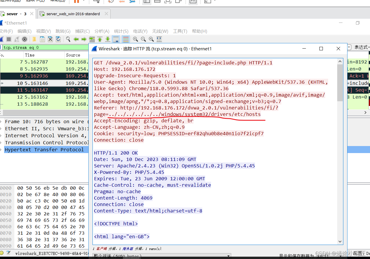Image resolution: width=370 pixels, height=259 pixels.
Task: Find a packet using magnifier icon
Action: coord(68,39)
